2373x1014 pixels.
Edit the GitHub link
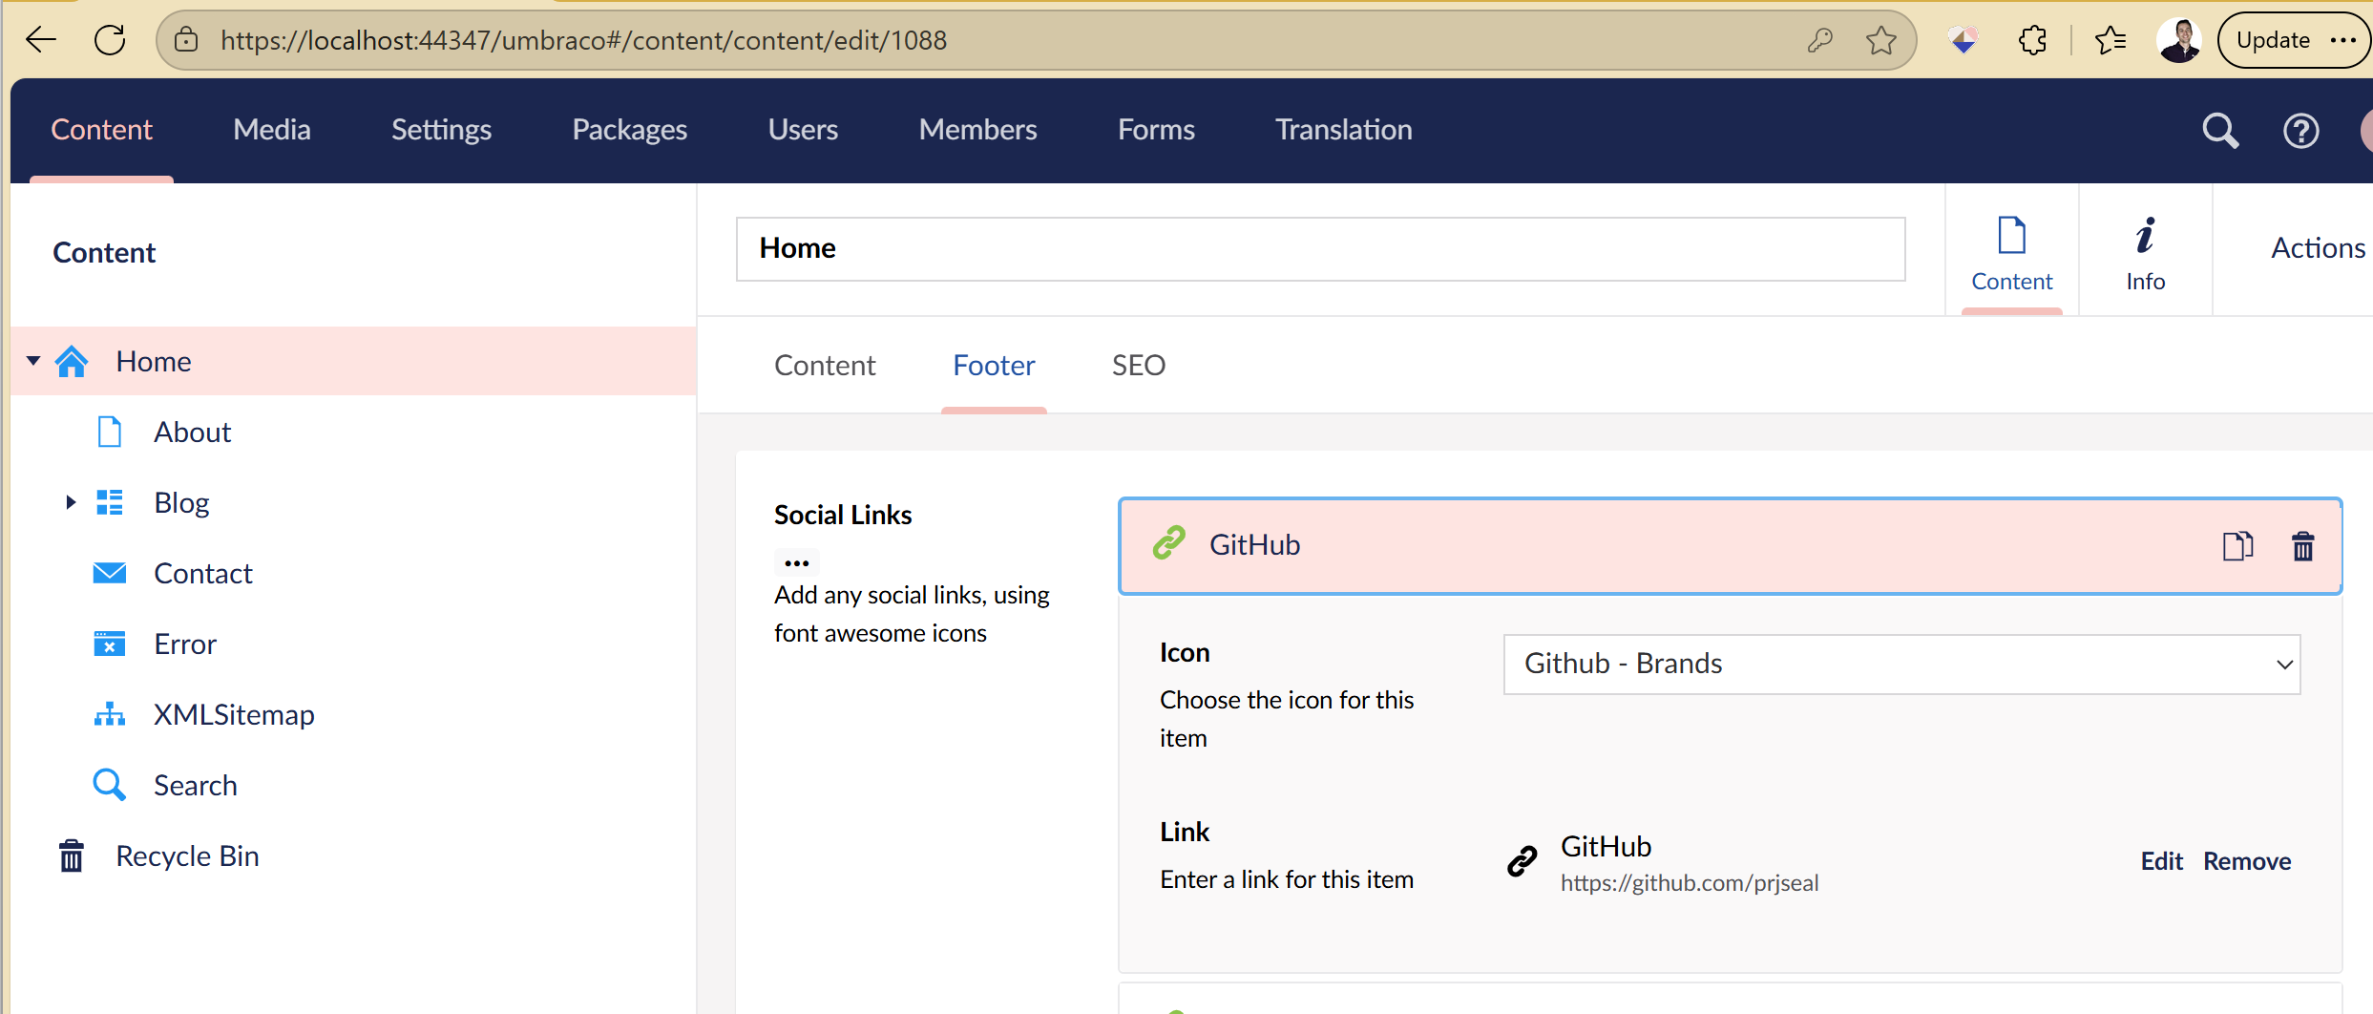tap(2161, 861)
